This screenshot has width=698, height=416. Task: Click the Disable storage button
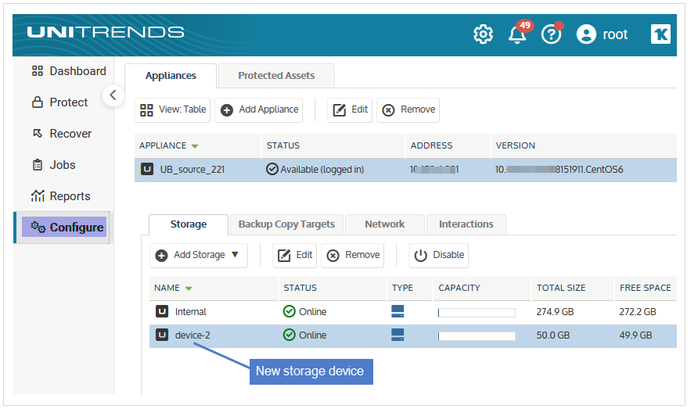(438, 256)
